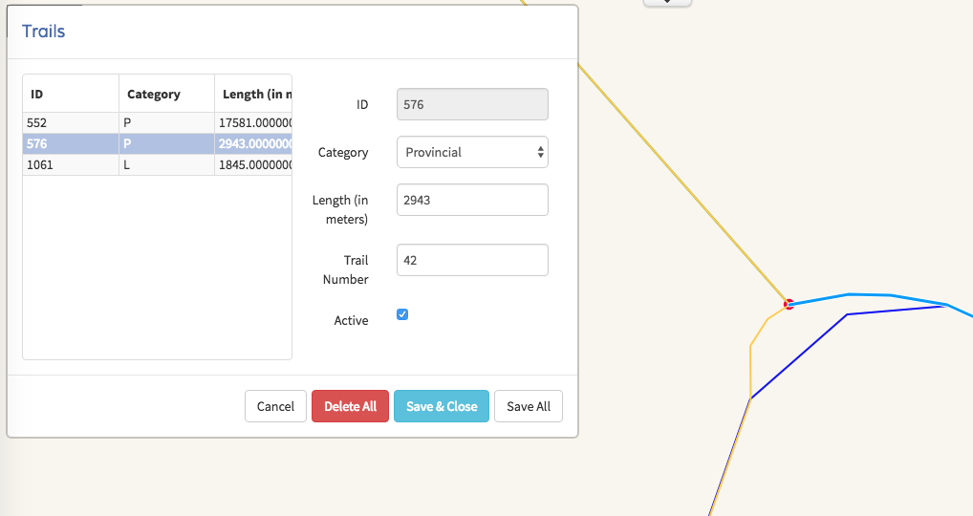Viewport: 973px width, 516px height.
Task: Open the Category dropdown showing Provincial
Action: point(472,152)
